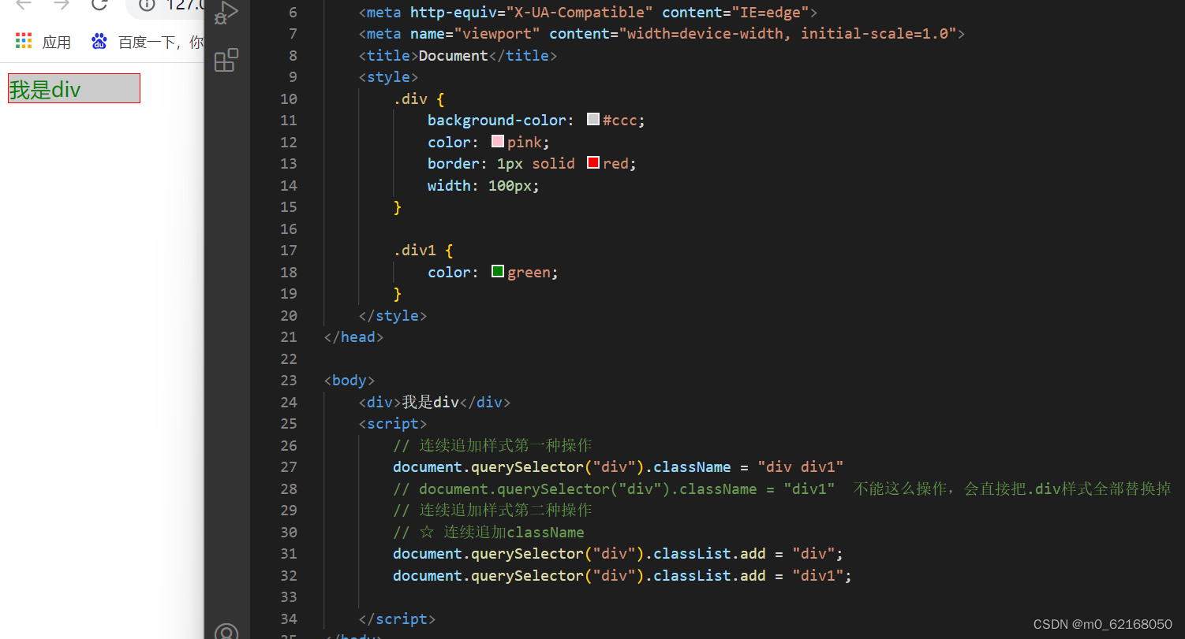Click the red border color swatch
This screenshot has width=1185, height=639.
[x=592, y=162]
